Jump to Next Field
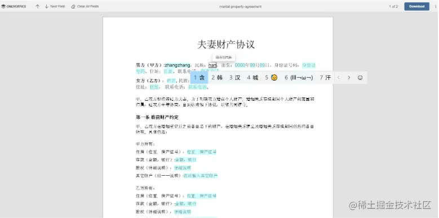 click(55, 6)
